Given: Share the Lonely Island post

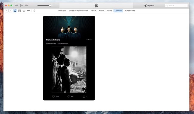Looking at the screenshot, I should click(84, 96).
